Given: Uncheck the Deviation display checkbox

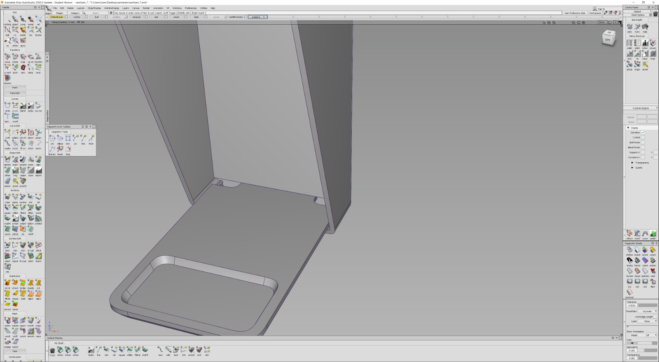Looking at the screenshot, I should coord(643,132).
